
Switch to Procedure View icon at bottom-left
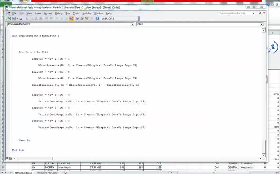click(x=8, y=158)
